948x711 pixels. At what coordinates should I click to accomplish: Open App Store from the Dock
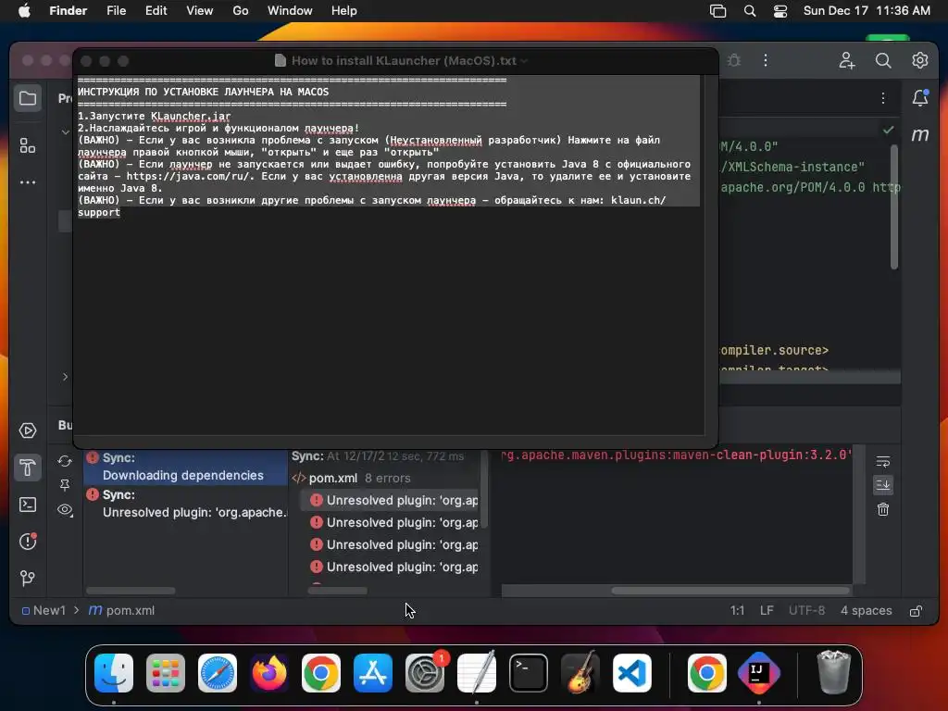tap(373, 673)
